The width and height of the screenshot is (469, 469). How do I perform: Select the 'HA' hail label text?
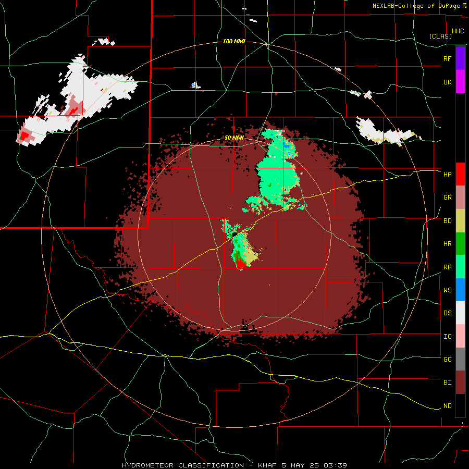[x=447, y=175]
